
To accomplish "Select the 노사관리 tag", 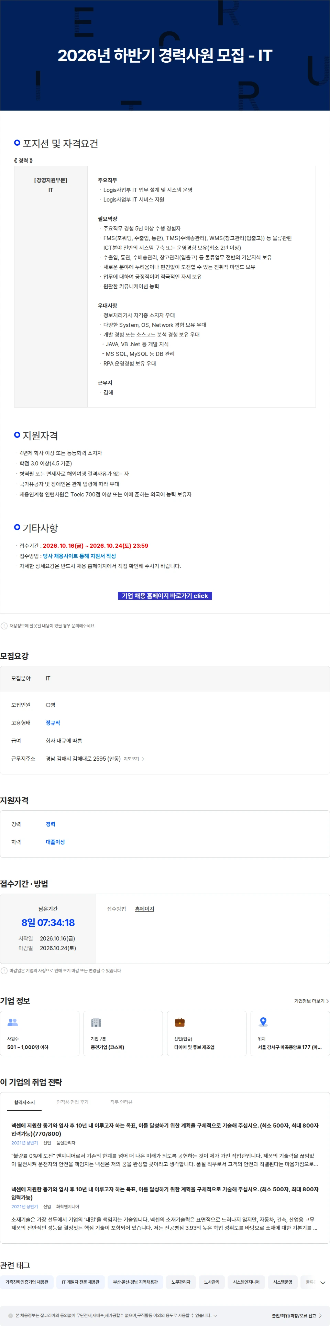I will [x=211, y=1282].
